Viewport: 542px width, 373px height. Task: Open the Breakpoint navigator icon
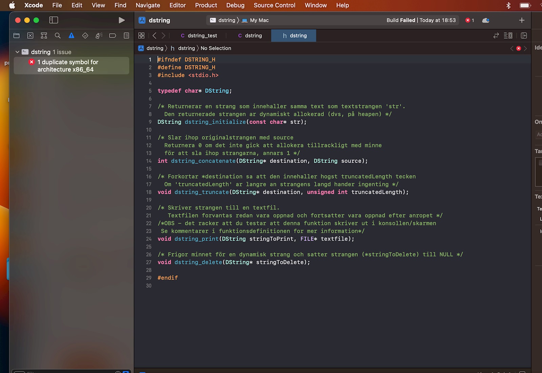[x=112, y=36]
